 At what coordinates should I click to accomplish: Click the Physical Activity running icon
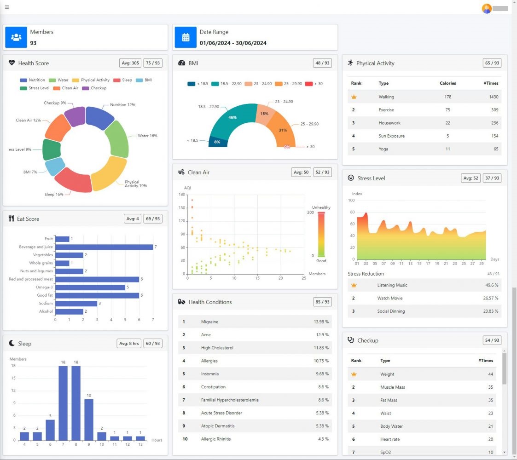point(350,63)
